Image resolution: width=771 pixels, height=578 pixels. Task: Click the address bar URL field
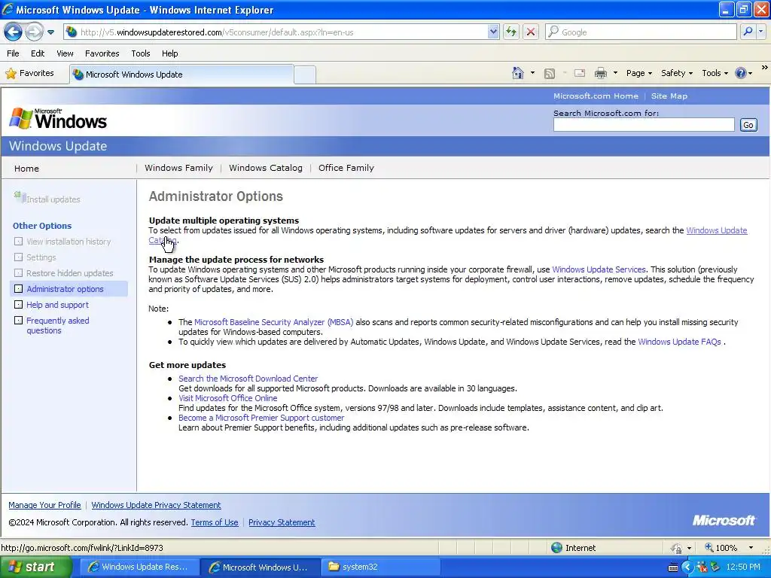(x=276, y=32)
